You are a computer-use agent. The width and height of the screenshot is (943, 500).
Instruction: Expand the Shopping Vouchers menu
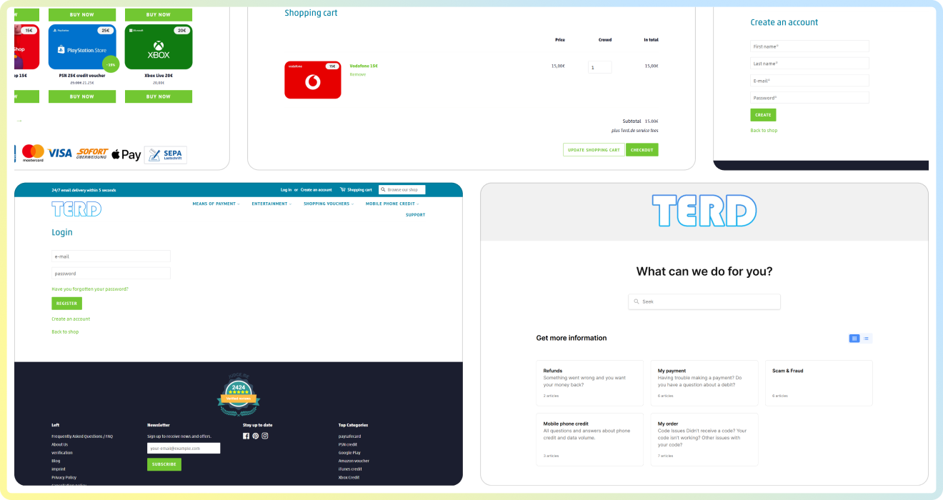click(x=329, y=204)
